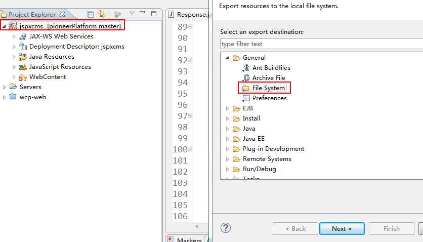Maximize the Project Explorer view
Screen dimensions: 423x242
(154, 14)
